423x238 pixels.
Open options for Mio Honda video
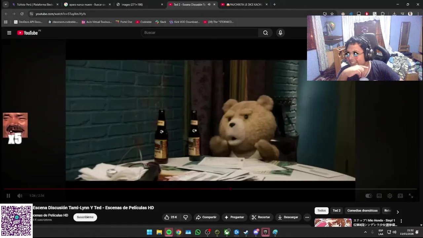tap(401, 221)
